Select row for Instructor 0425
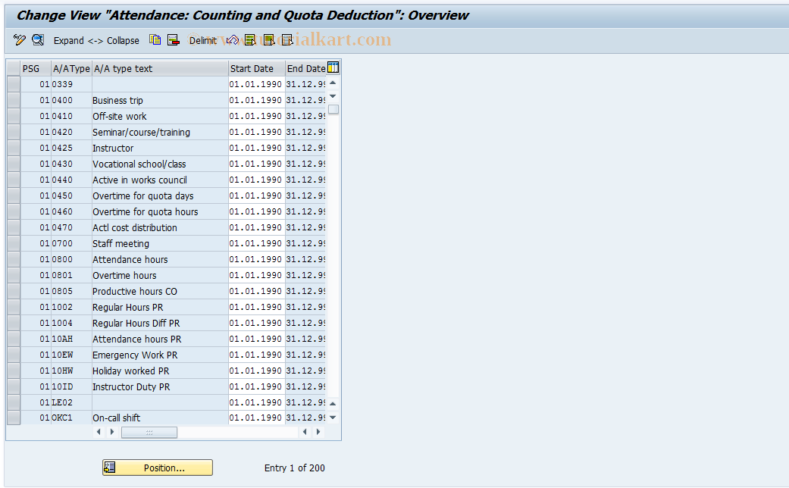The height and width of the screenshot is (488, 789). tap(14, 148)
